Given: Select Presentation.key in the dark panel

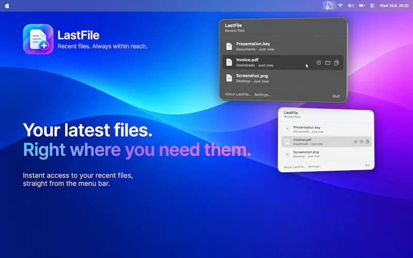Looking at the screenshot, I should pos(283,46).
